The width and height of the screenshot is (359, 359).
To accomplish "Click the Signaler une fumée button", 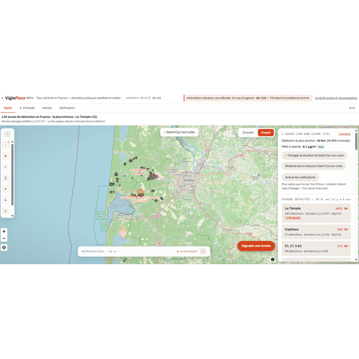I will point(256,246).
